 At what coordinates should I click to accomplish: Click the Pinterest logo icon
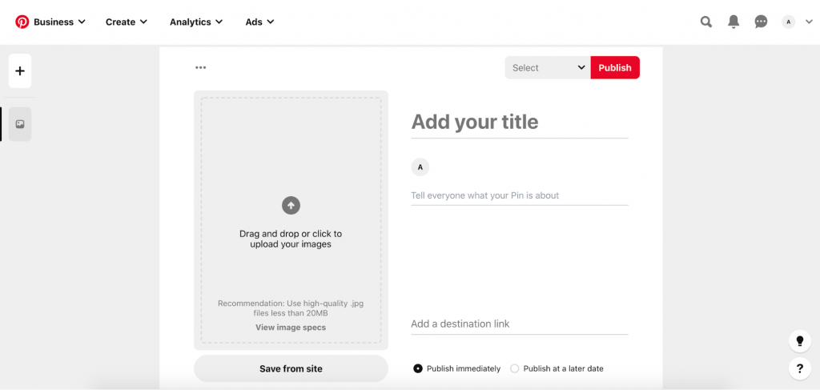[x=22, y=22]
